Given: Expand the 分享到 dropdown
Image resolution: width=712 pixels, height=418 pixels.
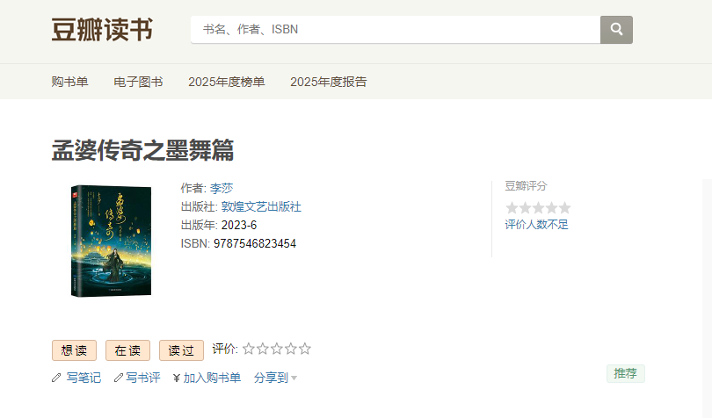Looking at the screenshot, I should (x=275, y=378).
